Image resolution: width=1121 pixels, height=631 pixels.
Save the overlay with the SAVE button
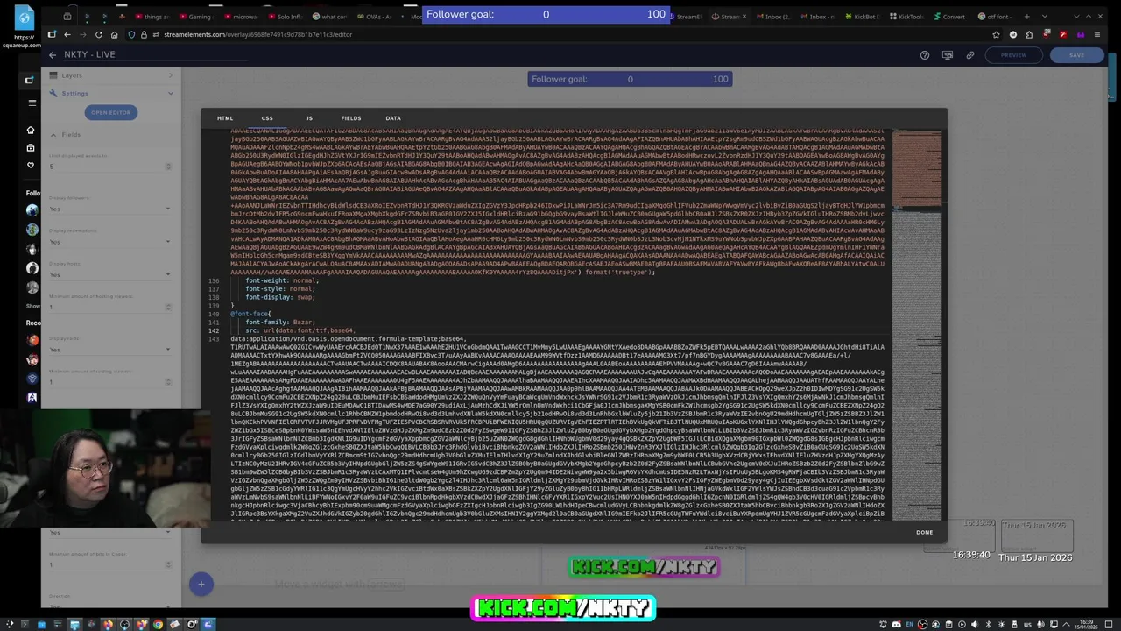(1076, 54)
